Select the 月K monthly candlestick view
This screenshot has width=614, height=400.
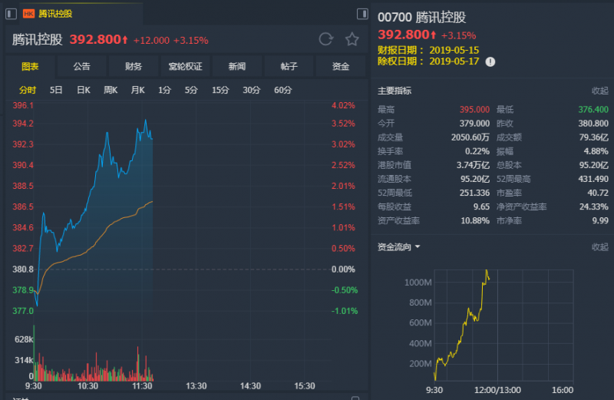pyautogui.click(x=137, y=90)
